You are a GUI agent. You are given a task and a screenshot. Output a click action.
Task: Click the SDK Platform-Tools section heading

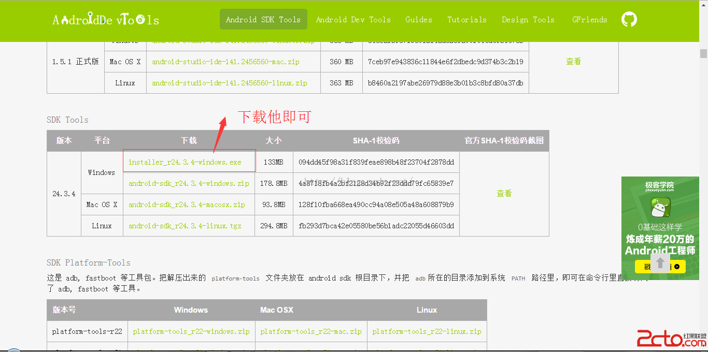89,262
